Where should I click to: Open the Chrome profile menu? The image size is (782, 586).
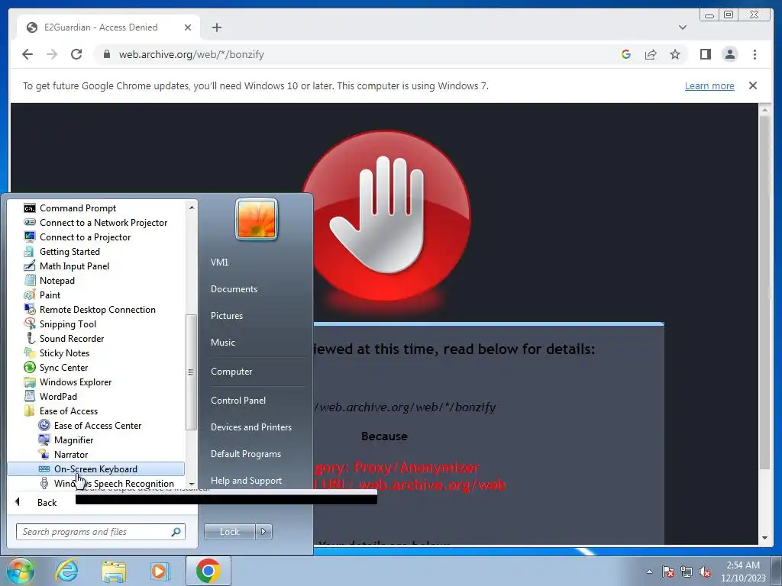pos(729,54)
